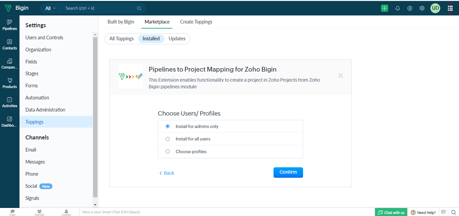Show All Toppings filter
This screenshot has width=459, height=216.
[x=122, y=39]
